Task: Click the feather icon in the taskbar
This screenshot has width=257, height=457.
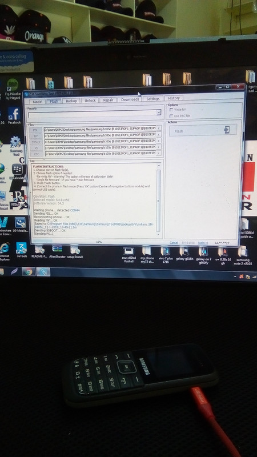Action: point(14,272)
